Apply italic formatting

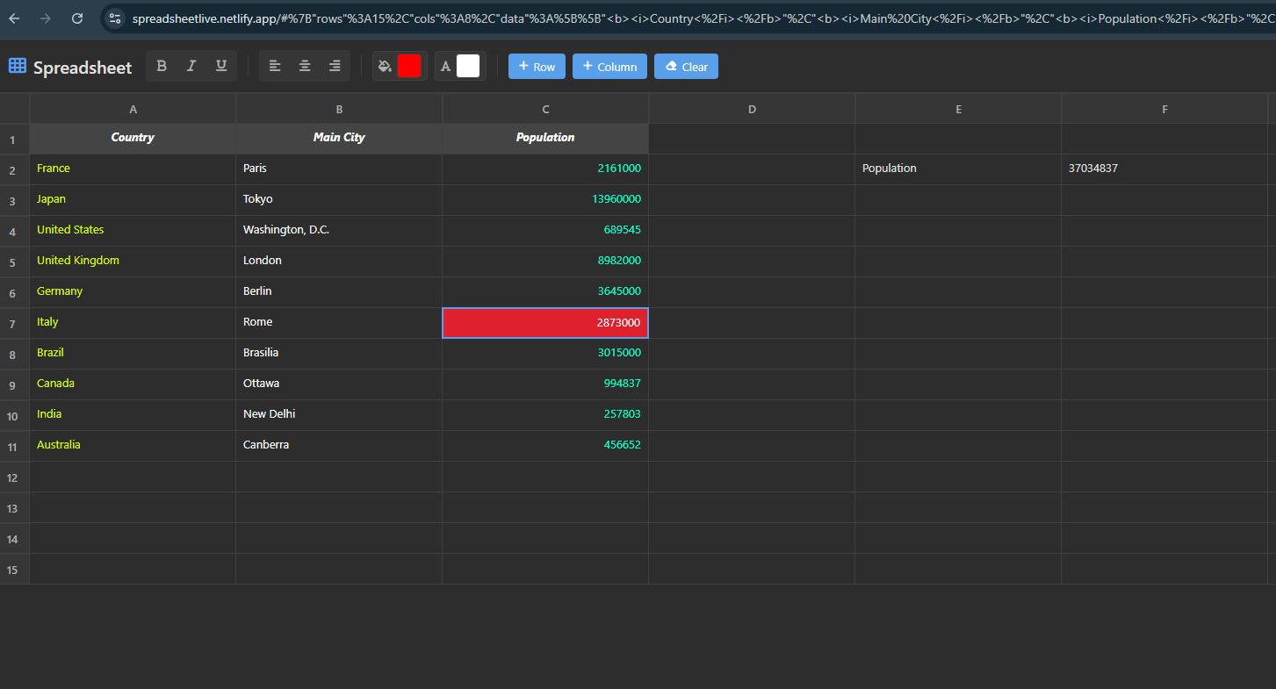click(x=191, y=65)
